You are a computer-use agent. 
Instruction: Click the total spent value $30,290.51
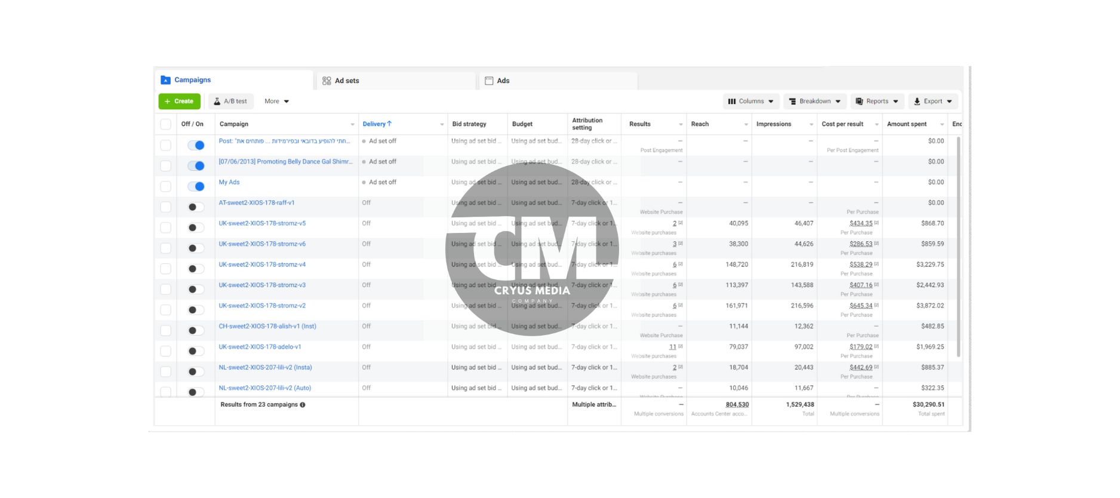[x=928, y=405]
